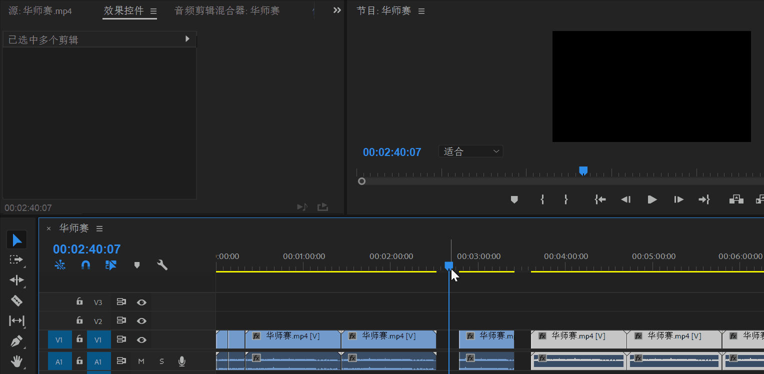Select the Slip tool

click(16, 320)
